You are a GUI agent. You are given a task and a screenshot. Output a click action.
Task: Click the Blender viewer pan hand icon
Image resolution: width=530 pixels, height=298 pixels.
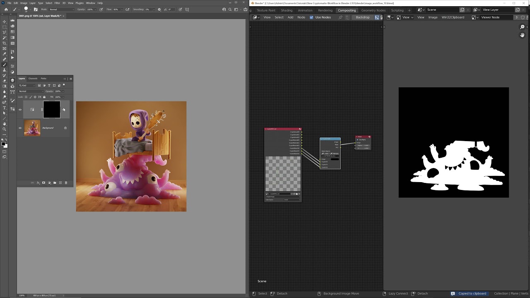pyautogui.click(x=522, y=35)
